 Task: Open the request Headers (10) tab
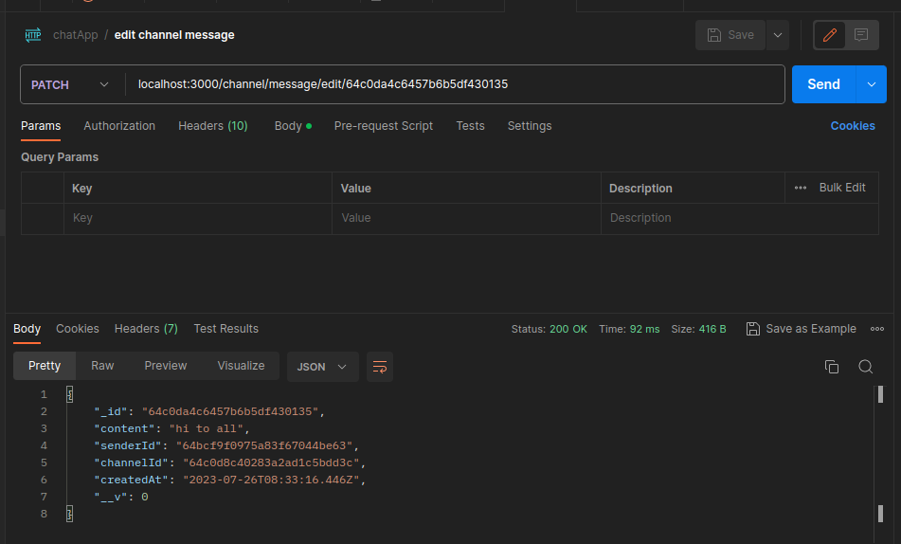(x=212, y=126)
